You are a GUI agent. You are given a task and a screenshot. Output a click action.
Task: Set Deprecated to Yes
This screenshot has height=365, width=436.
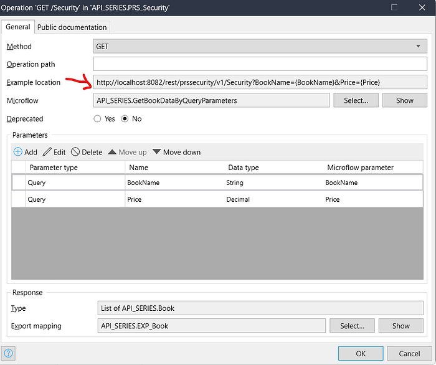click(98, 118)
